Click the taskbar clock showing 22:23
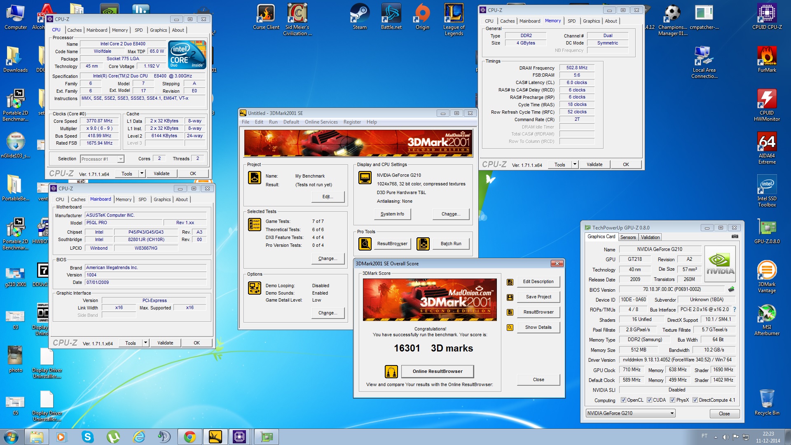 click(768, 437)
